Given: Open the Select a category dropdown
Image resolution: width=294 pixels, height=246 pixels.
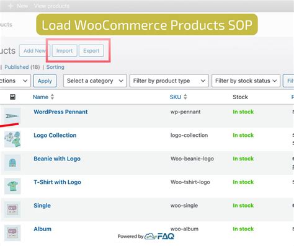Looking at the screenshot, I should tap(95, 81).
